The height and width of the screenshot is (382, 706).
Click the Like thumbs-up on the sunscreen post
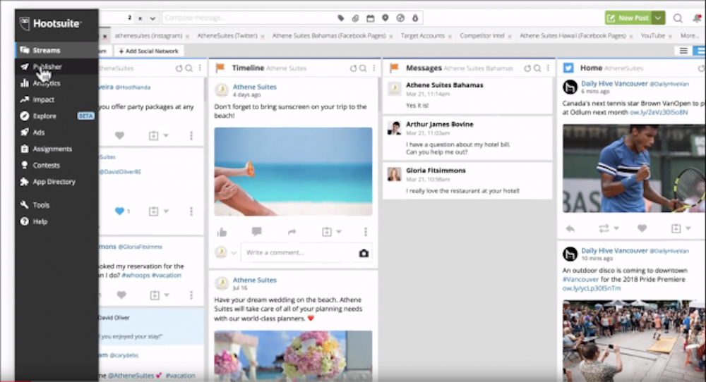(222, 232)
